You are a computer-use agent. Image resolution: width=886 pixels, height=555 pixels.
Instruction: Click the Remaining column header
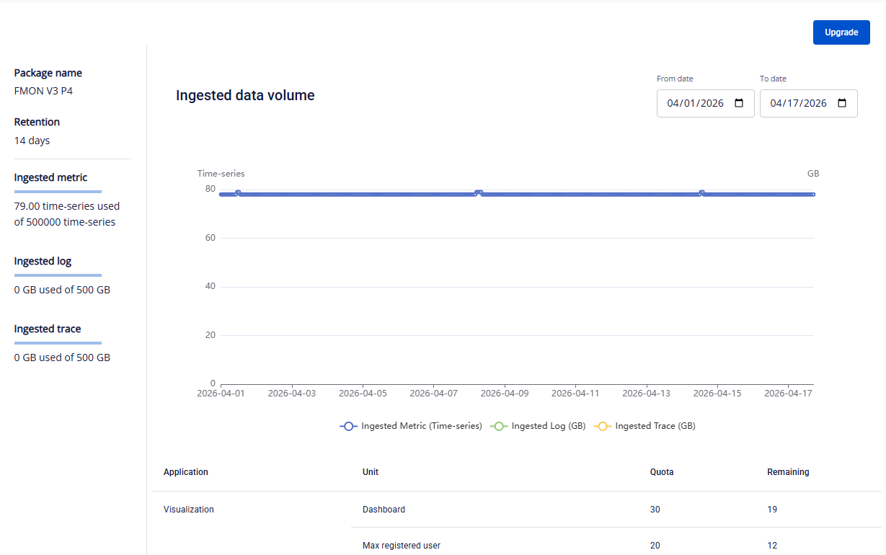click(788, 472)
